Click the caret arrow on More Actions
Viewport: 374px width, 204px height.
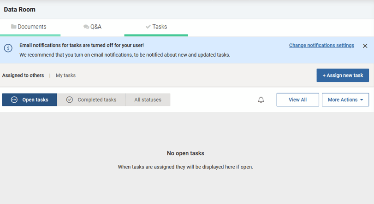tap(362, 100)
